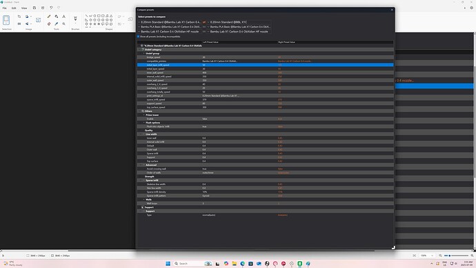The width and height of the screenshot is (476, 268).
Task: Toggle Show all presets including incompatible checkbox
Action: pyautogui.click(x=139, y=37)
